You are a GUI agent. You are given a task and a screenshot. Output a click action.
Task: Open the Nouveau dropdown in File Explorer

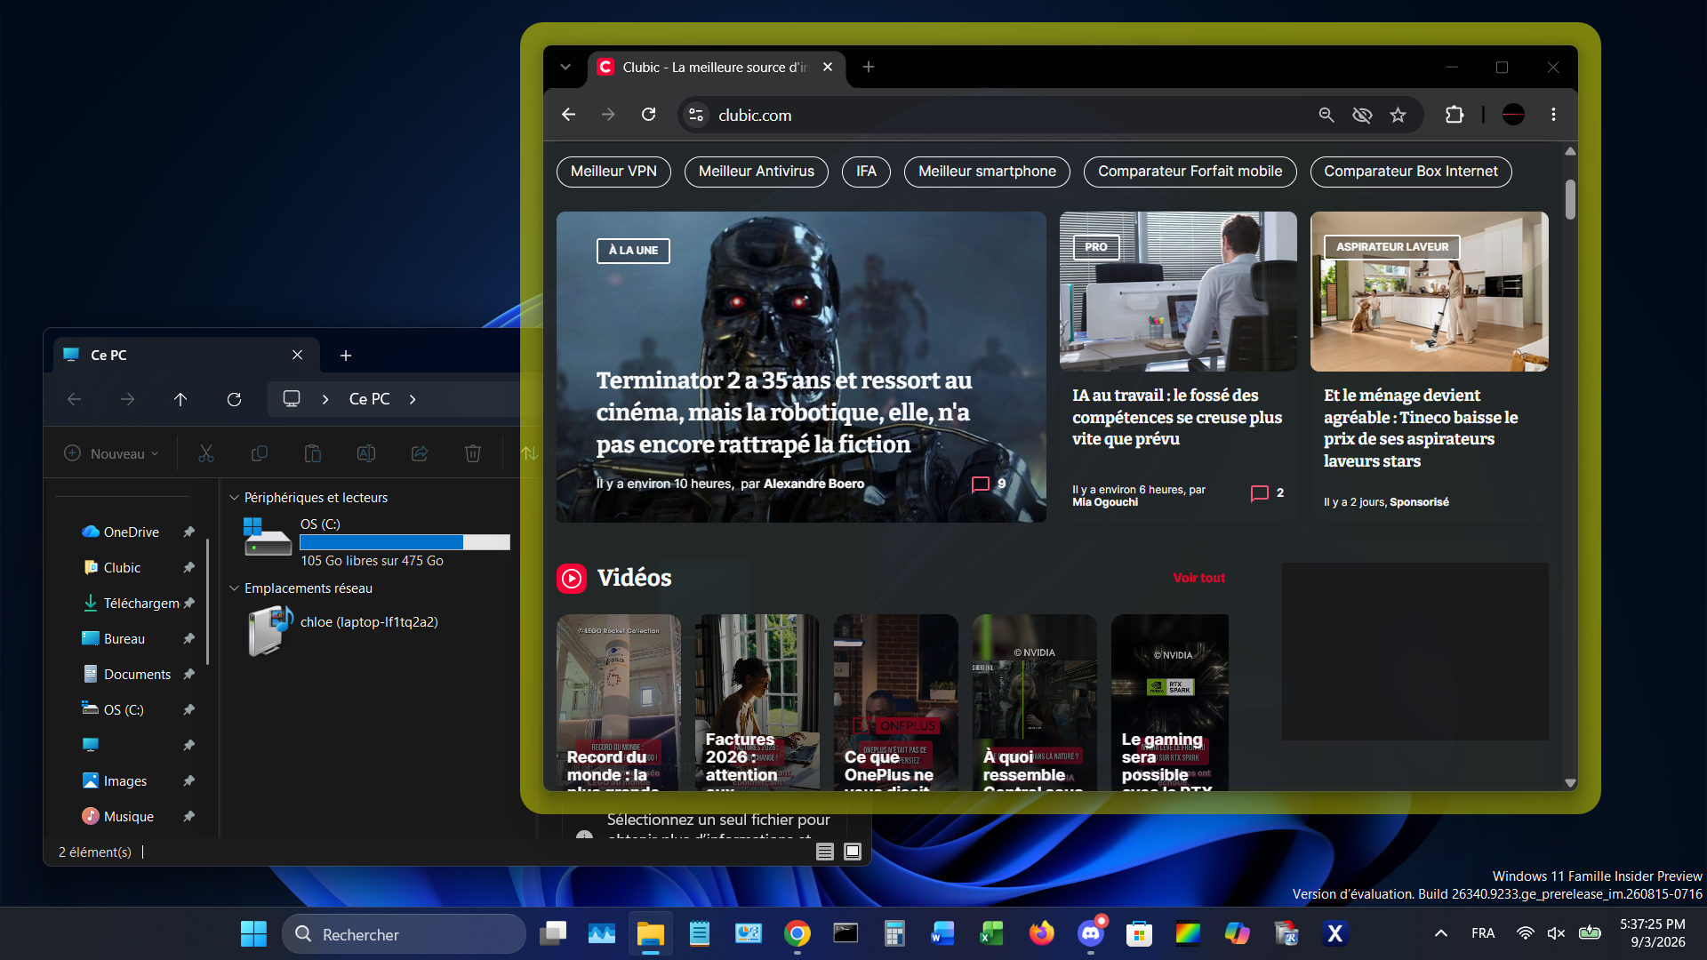(x=112, y=453)
